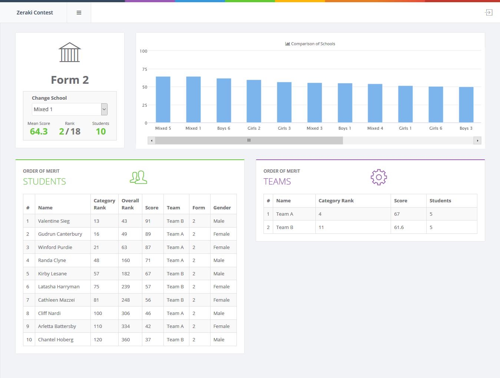Click the chart scrollbar left arrow

151,140
